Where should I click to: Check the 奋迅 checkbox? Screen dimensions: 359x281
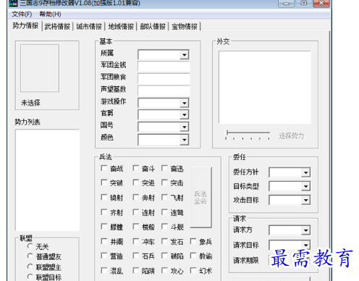[x=164, y=168]
